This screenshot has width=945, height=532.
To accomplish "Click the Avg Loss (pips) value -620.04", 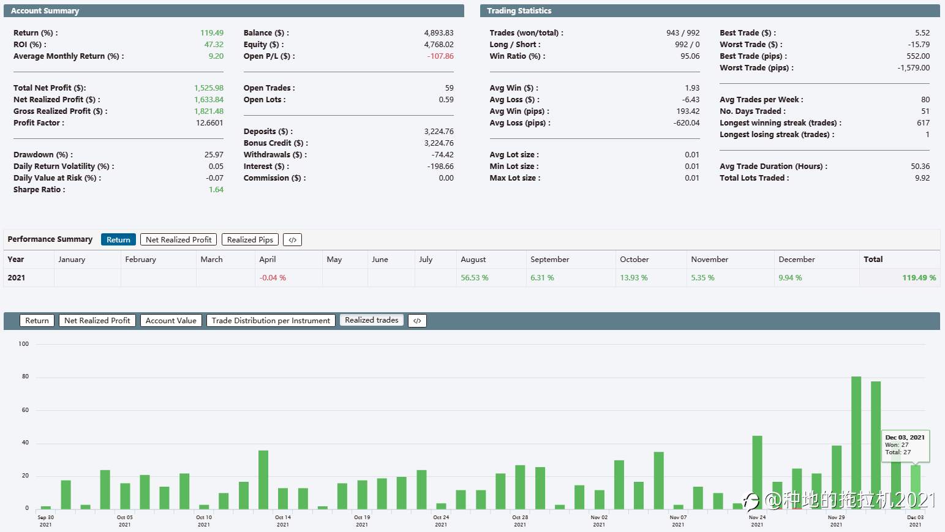I will pyautogui.click(x=687, y=123).
